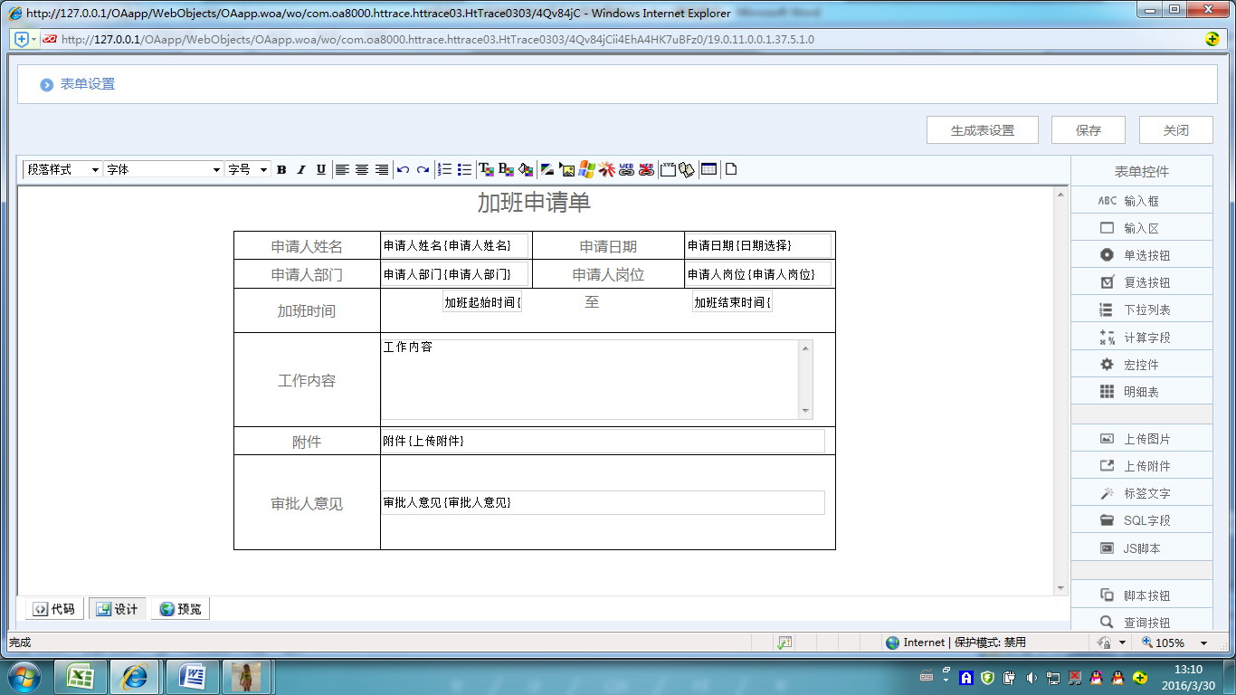Toggle italic formatting
This screenshot has width=1236, height=695.
(x=301, y=169)
